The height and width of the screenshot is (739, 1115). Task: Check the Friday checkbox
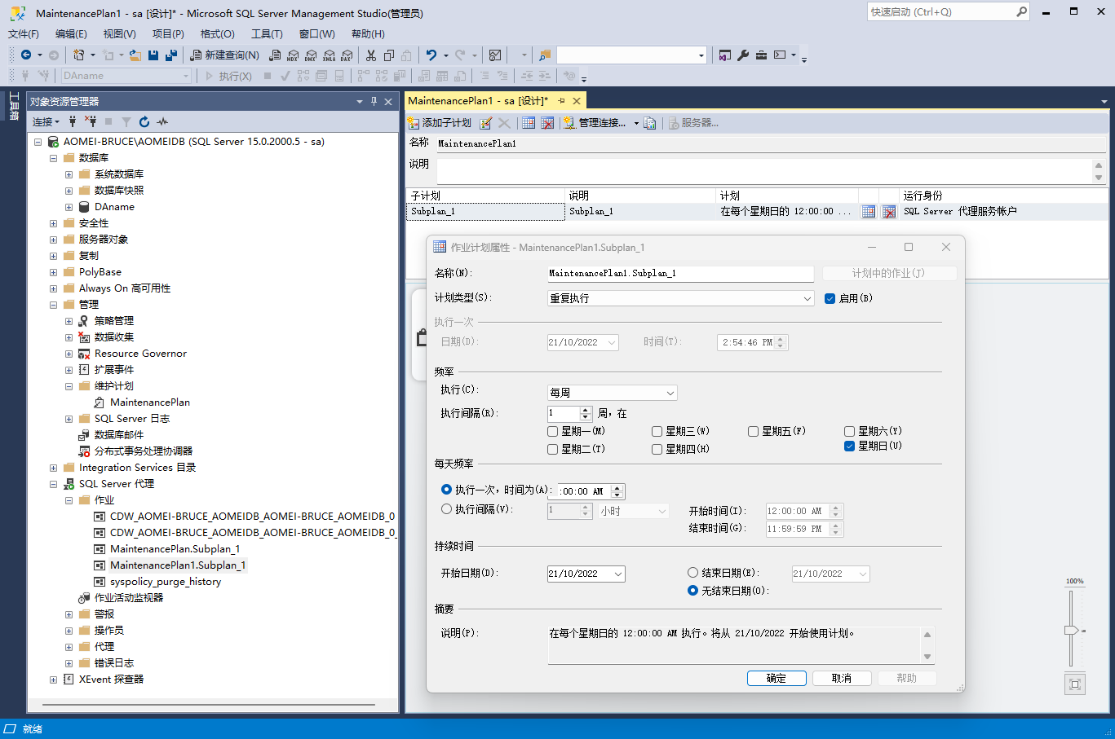click(754, 431)
